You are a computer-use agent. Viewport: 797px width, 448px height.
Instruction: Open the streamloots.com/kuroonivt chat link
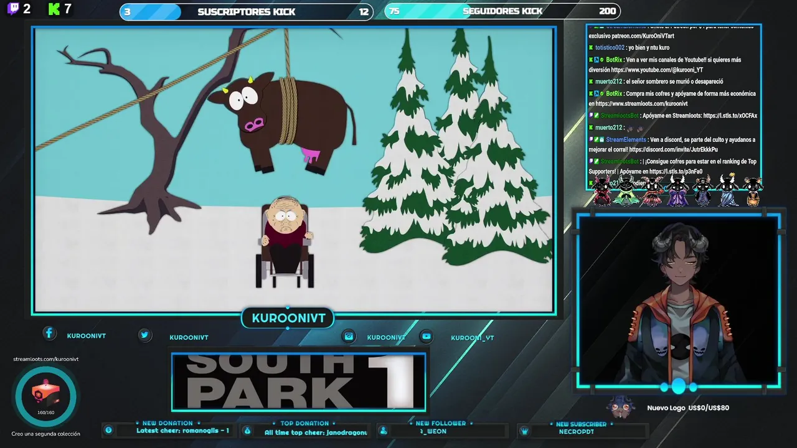click(x=641, y=104)
